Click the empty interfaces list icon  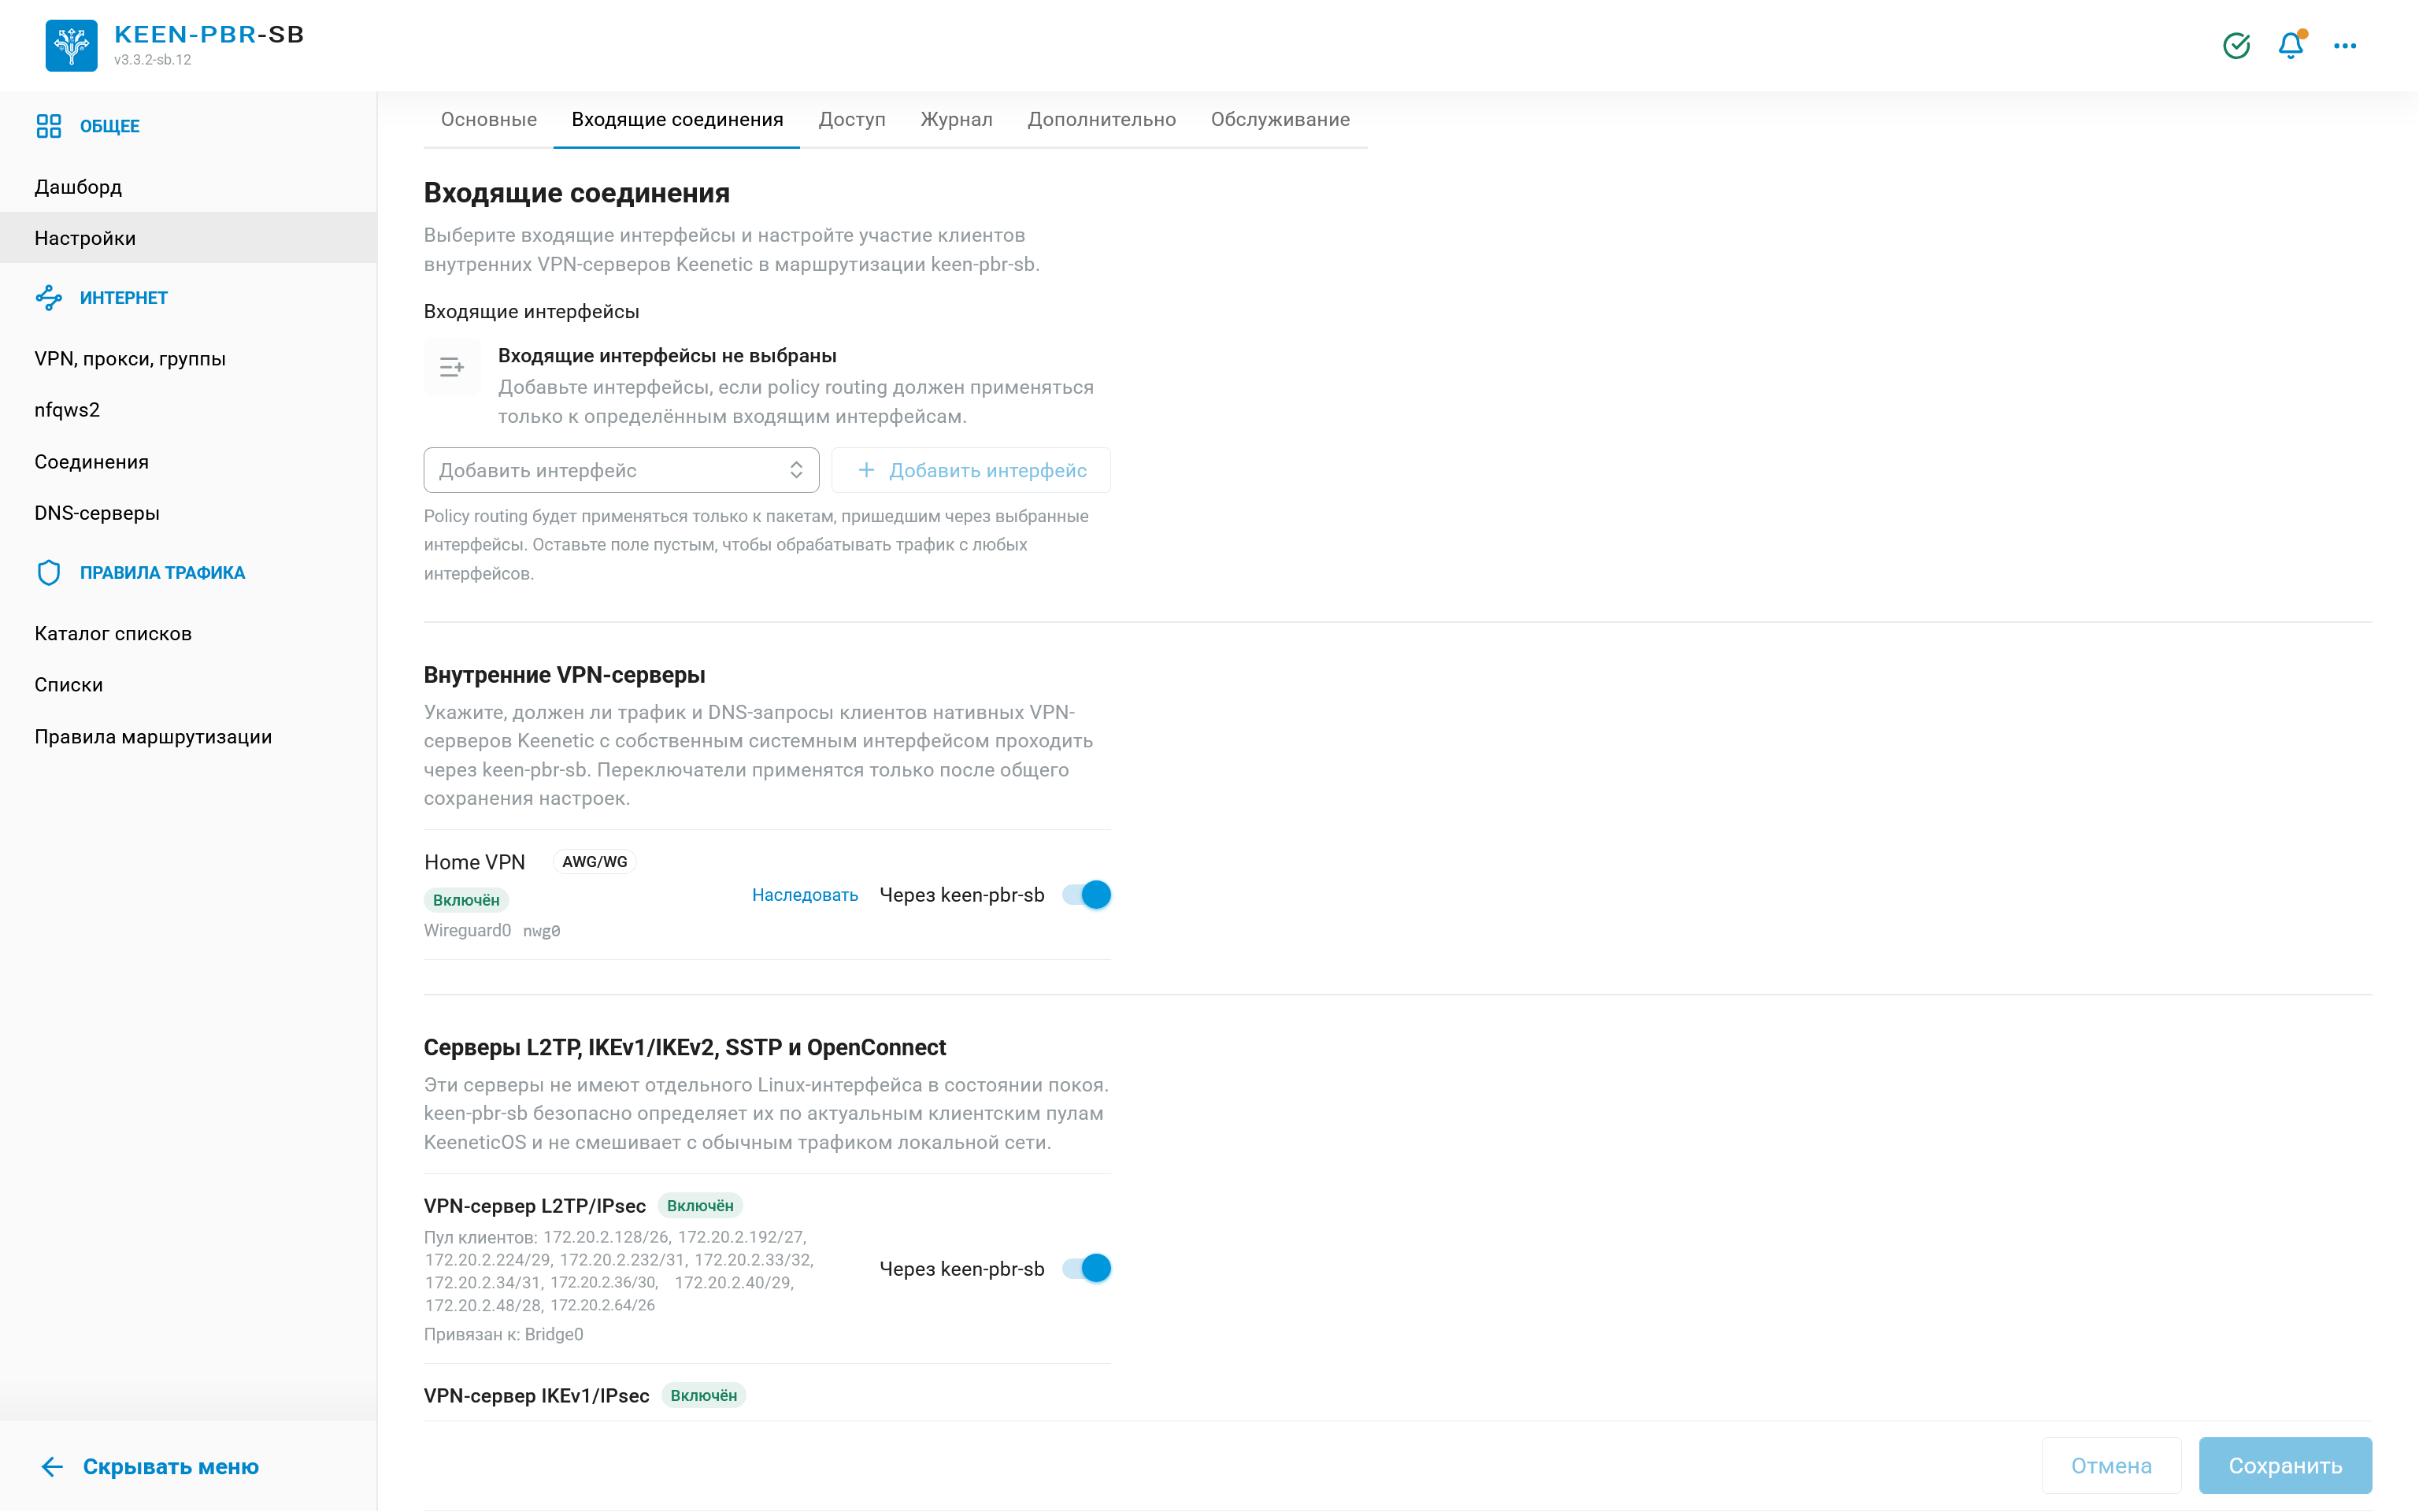point(452,367)
